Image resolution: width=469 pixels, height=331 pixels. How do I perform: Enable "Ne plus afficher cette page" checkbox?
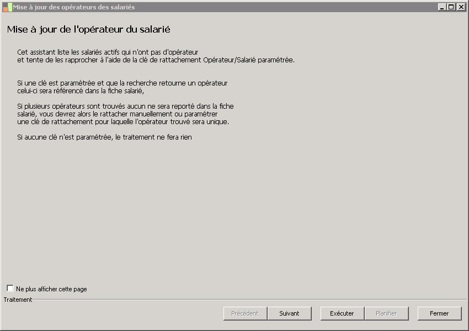tap(10, 289)
